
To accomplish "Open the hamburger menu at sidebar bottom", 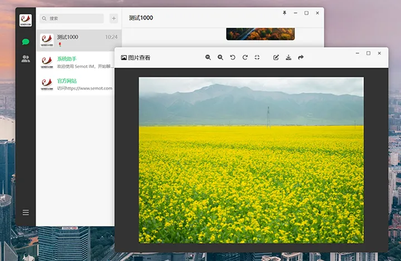I will (26, 212).
